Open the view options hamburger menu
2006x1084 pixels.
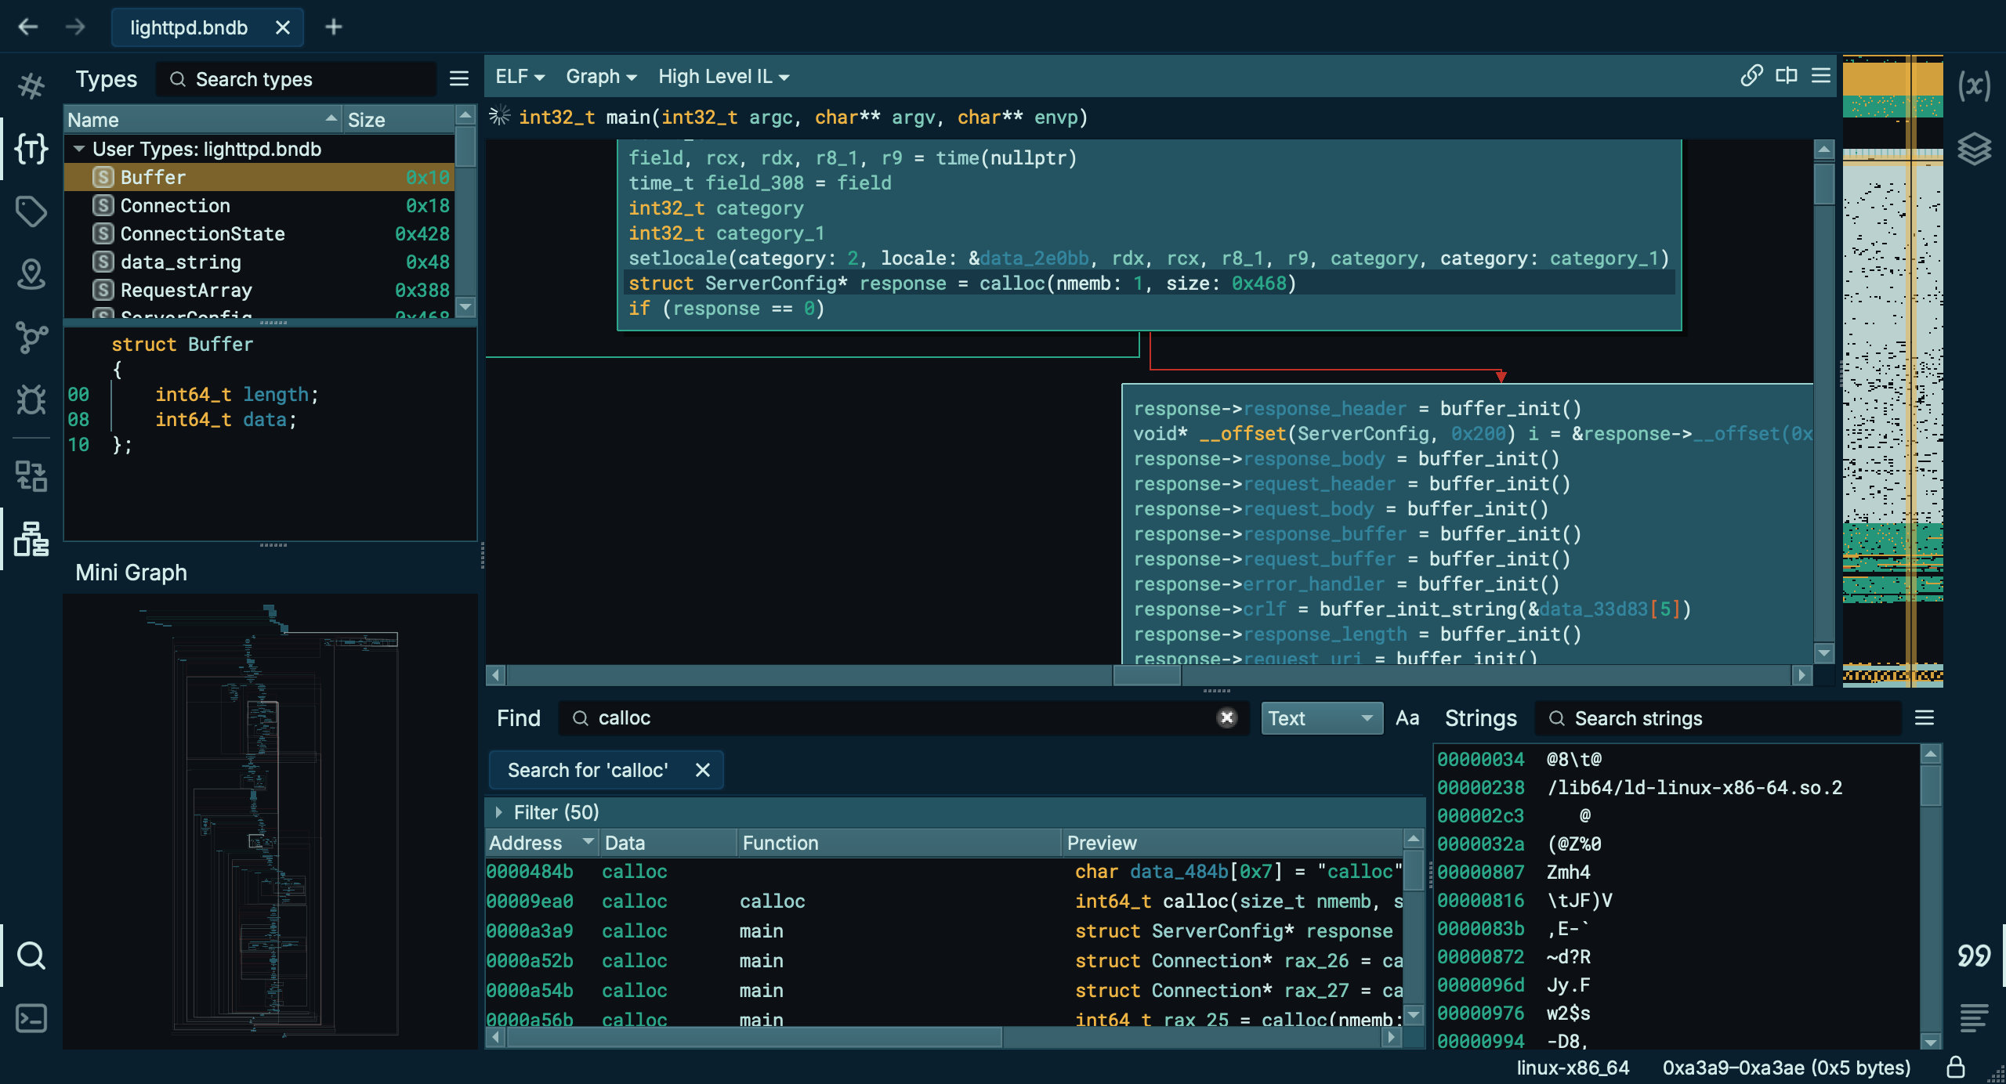click(x=1821, y=76)
